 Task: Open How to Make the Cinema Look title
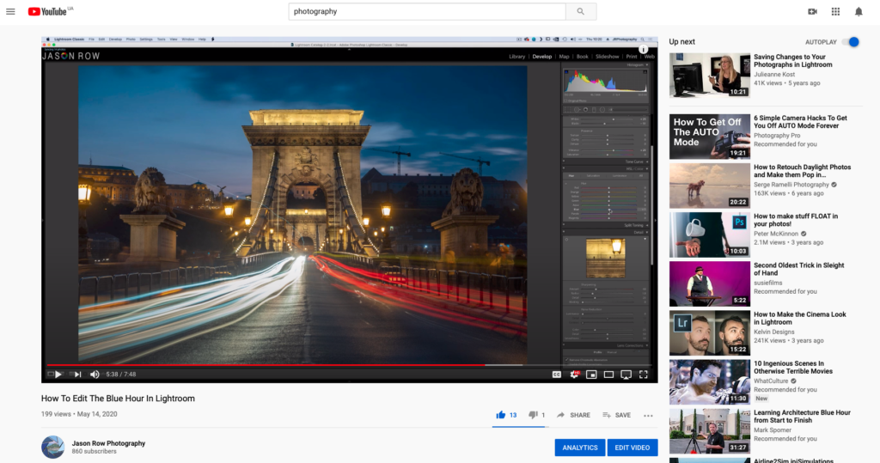[x=800, y=318]
